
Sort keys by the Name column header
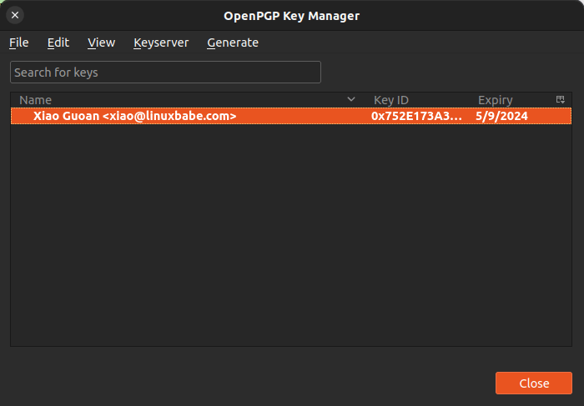[167, 100]
